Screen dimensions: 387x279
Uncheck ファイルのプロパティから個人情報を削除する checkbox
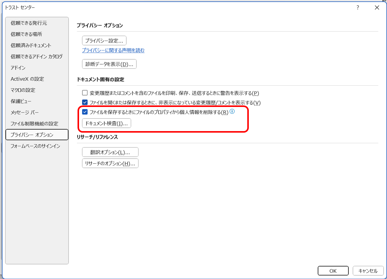pyautogui.click(x=85, y=112)
